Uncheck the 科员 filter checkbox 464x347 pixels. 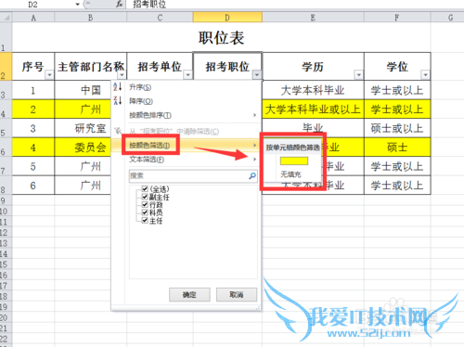(x=145, y=212)
